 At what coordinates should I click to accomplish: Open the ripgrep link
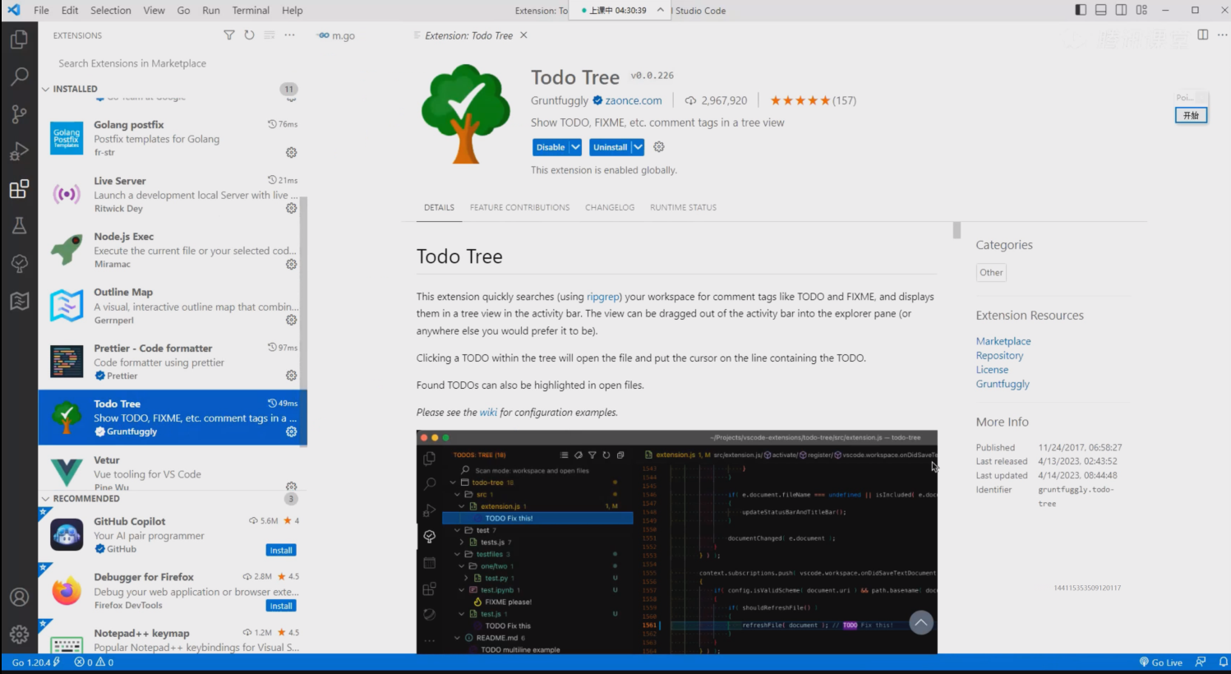coord(604,297)
